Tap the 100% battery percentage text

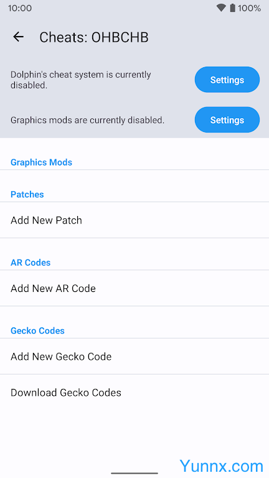(x=250, y=8)
